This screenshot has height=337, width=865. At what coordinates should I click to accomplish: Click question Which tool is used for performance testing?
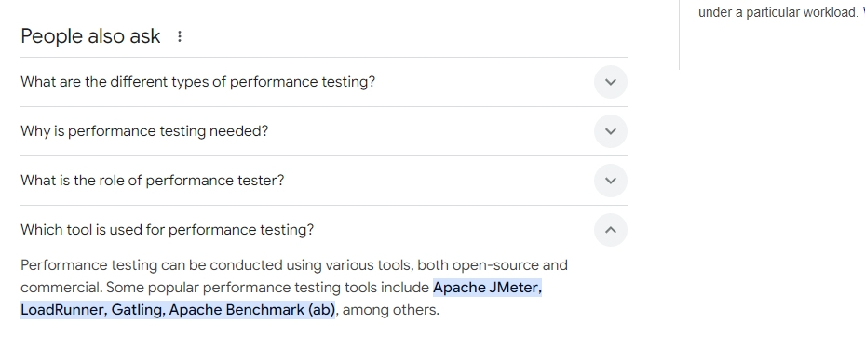tap(168, 230)
